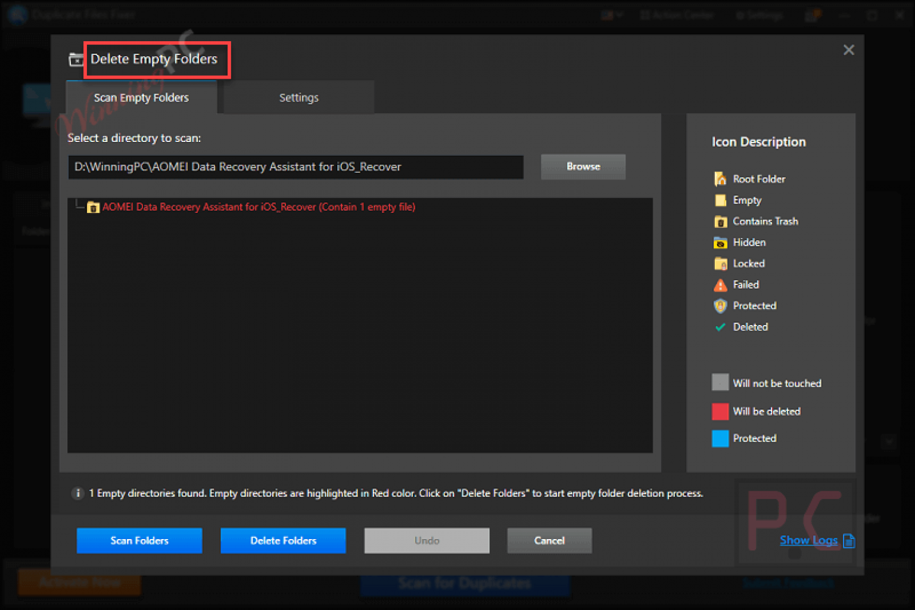This screenshot has width=915, height=610.
Task: Click the blue Protected color swatch
Action: (x=720, y=438)
